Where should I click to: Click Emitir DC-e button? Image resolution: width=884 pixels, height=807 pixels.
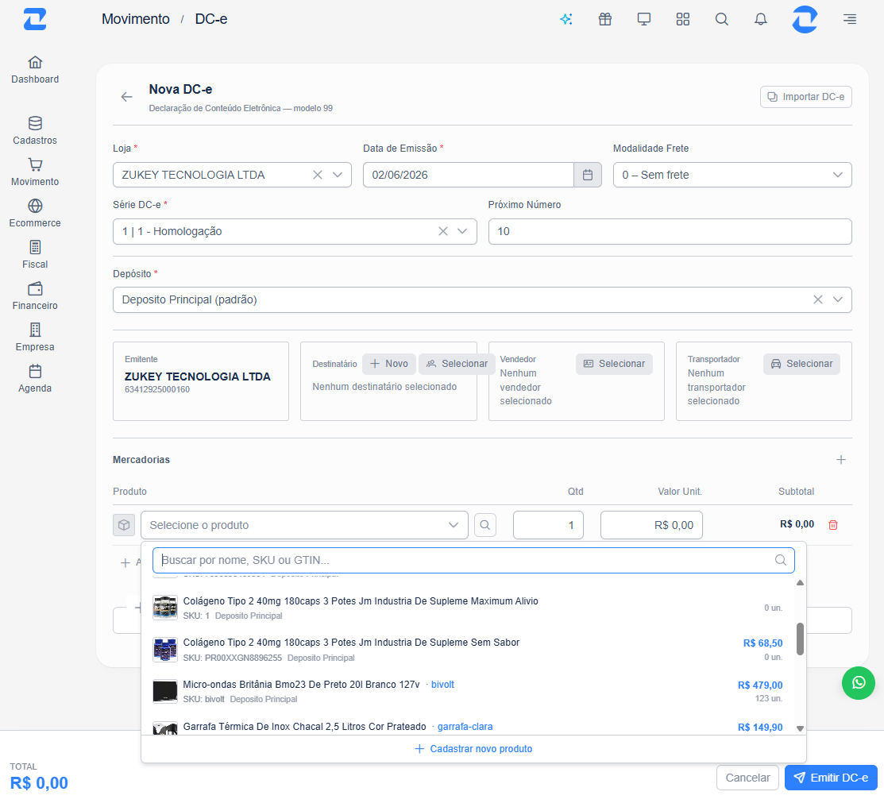831,778
